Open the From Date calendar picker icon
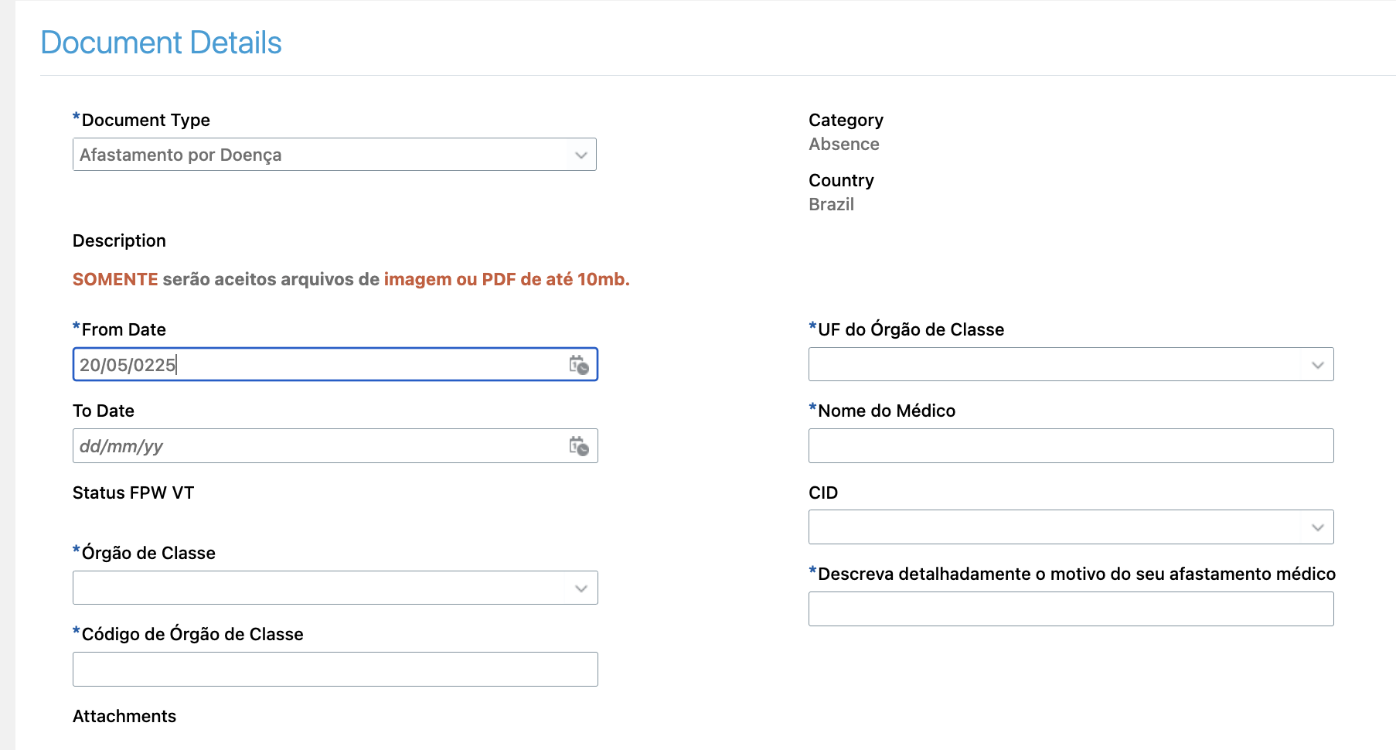The height and width of the screenshot is (750, 1396). [x=579, y=365]
